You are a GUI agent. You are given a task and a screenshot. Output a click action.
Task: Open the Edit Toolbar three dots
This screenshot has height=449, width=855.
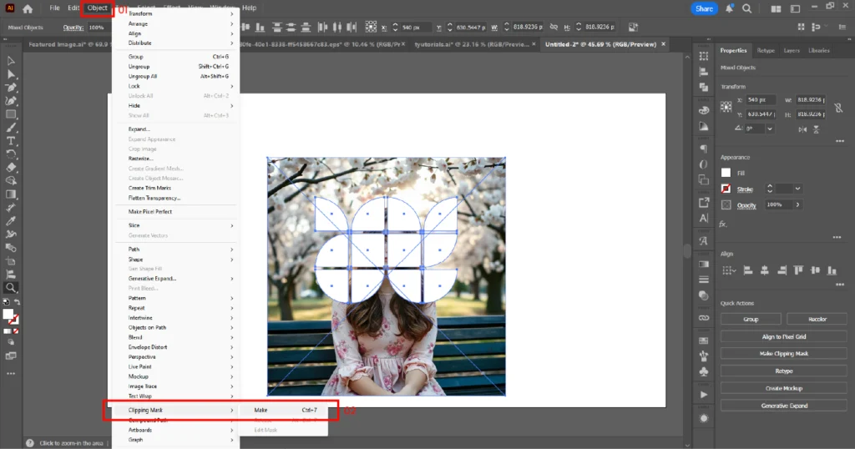(x=11, y=374)
